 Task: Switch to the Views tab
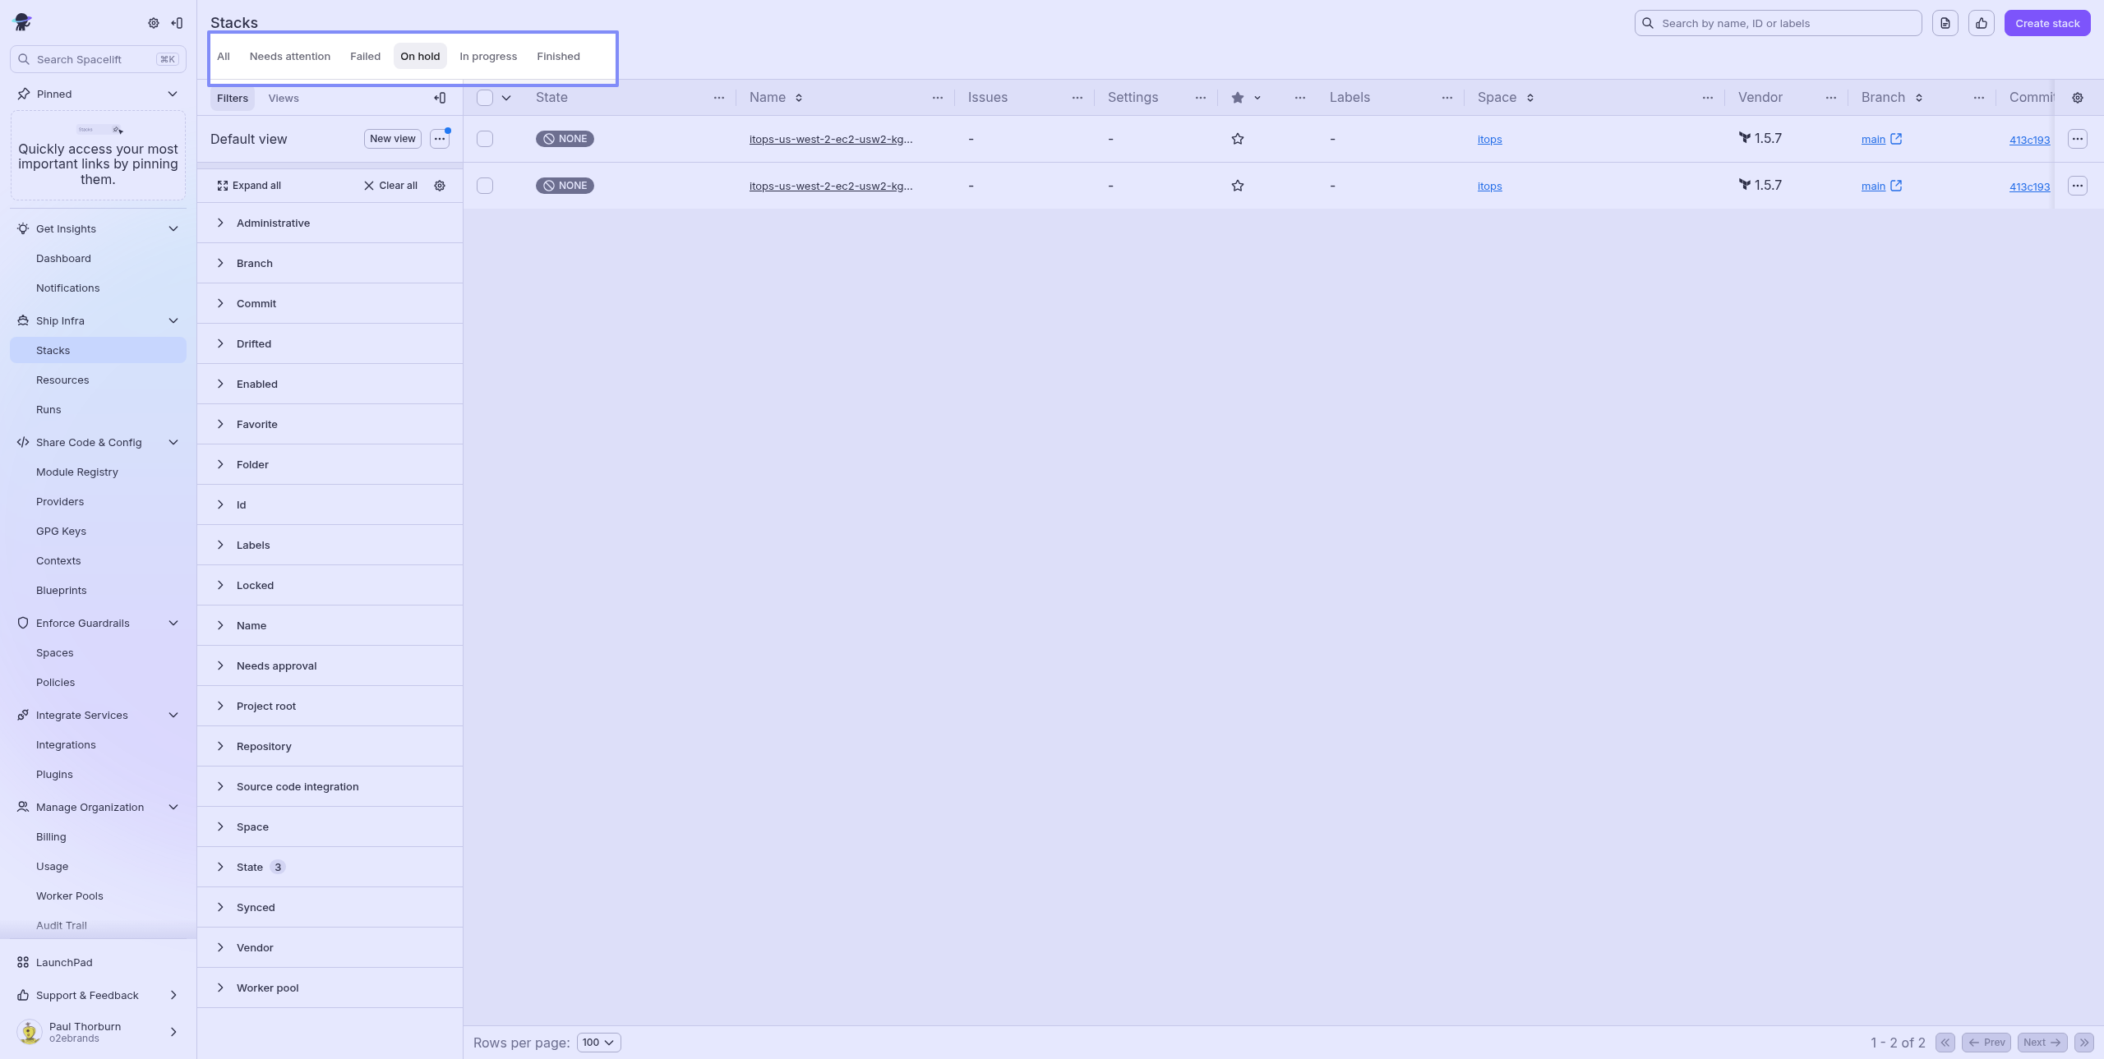(284, 98)
